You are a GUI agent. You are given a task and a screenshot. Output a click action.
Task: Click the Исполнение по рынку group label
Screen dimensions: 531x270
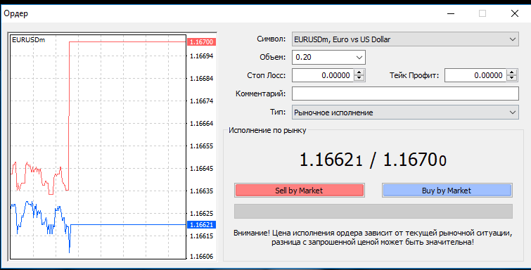pos(267,130)
